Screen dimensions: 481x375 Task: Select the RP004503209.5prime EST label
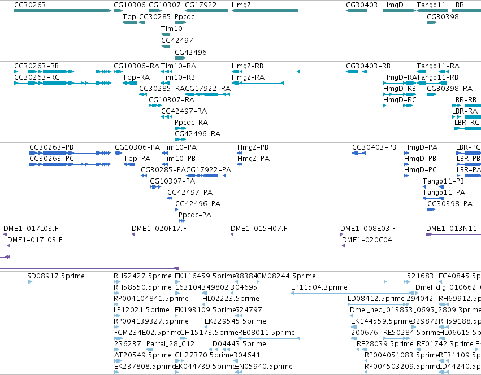(402, 367)
